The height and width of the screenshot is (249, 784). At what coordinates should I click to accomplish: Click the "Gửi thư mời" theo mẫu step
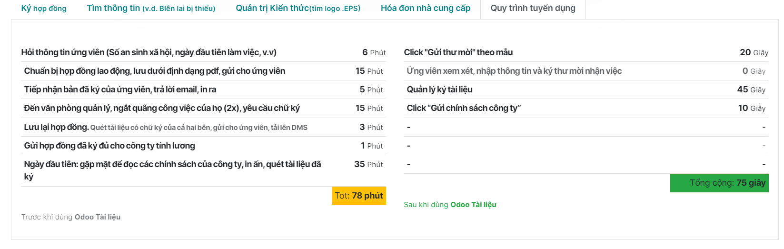[586, 52]
